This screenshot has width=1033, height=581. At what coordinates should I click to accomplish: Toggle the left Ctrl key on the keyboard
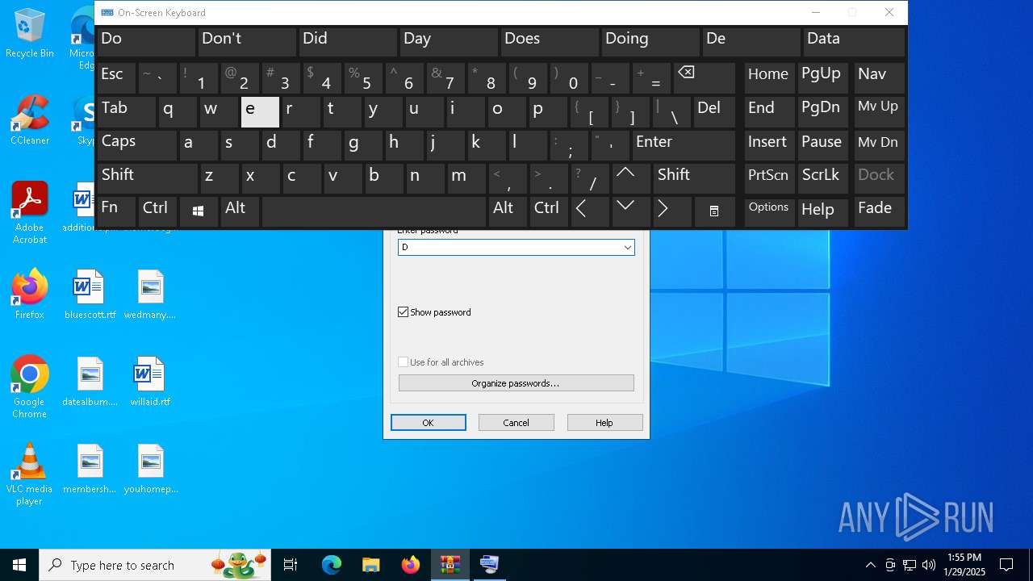[157, 211]
